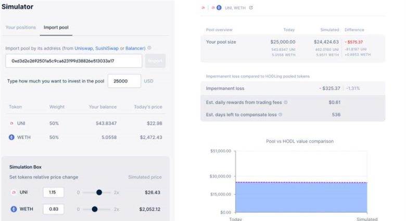Click info icon for days to compensate loss
The image size is (406, 221).
[x=280, y=114]
